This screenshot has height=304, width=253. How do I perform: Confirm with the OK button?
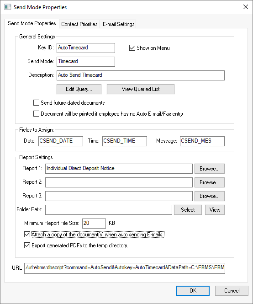193,291
